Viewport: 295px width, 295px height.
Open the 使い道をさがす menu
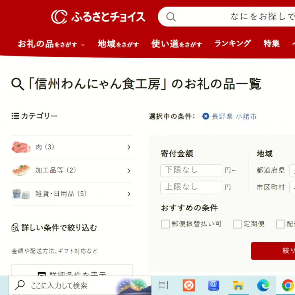click(x=177, y=44)
